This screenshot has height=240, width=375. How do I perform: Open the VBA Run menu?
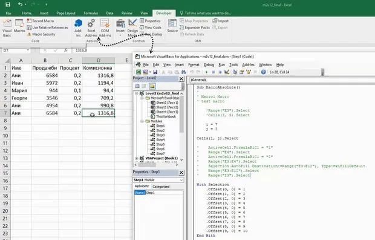tap(222, 65)
